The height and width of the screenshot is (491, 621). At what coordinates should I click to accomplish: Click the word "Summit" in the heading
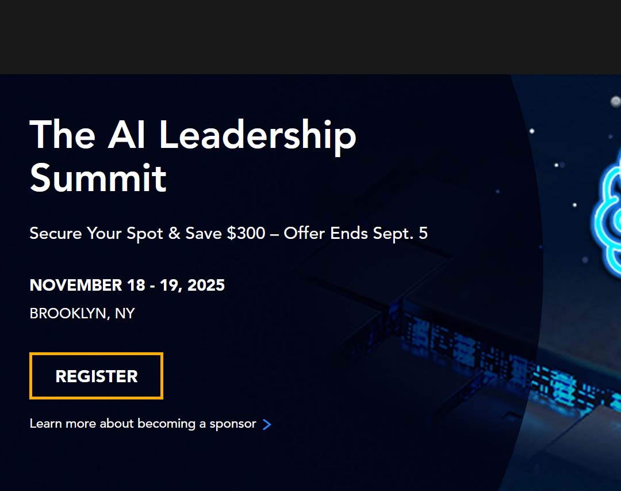(98, 177)
